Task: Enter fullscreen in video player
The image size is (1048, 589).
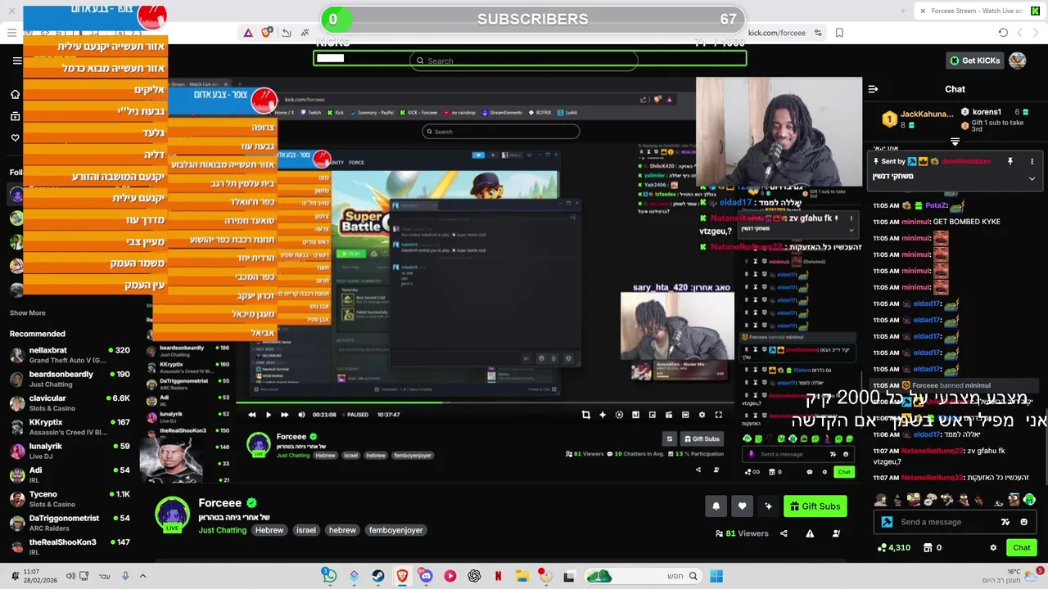Action: (718, 415)
